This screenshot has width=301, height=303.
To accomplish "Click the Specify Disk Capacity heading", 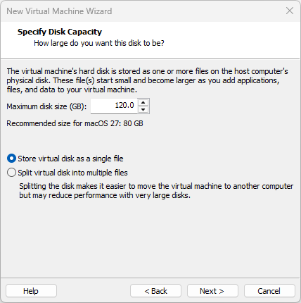I will coord(60,32).
